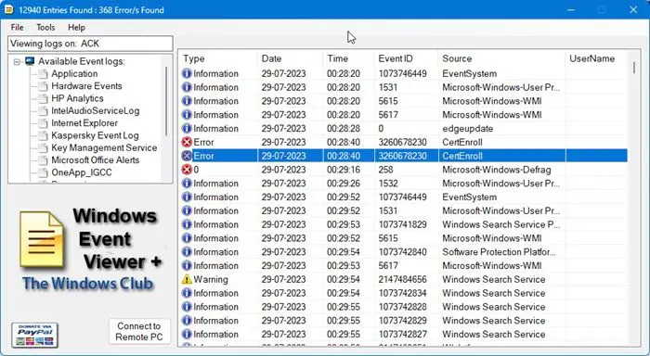Select the Kaspersky Event Log
This screenshot has height=356, width=650.
pyautogui.click(x=95, y=135)
